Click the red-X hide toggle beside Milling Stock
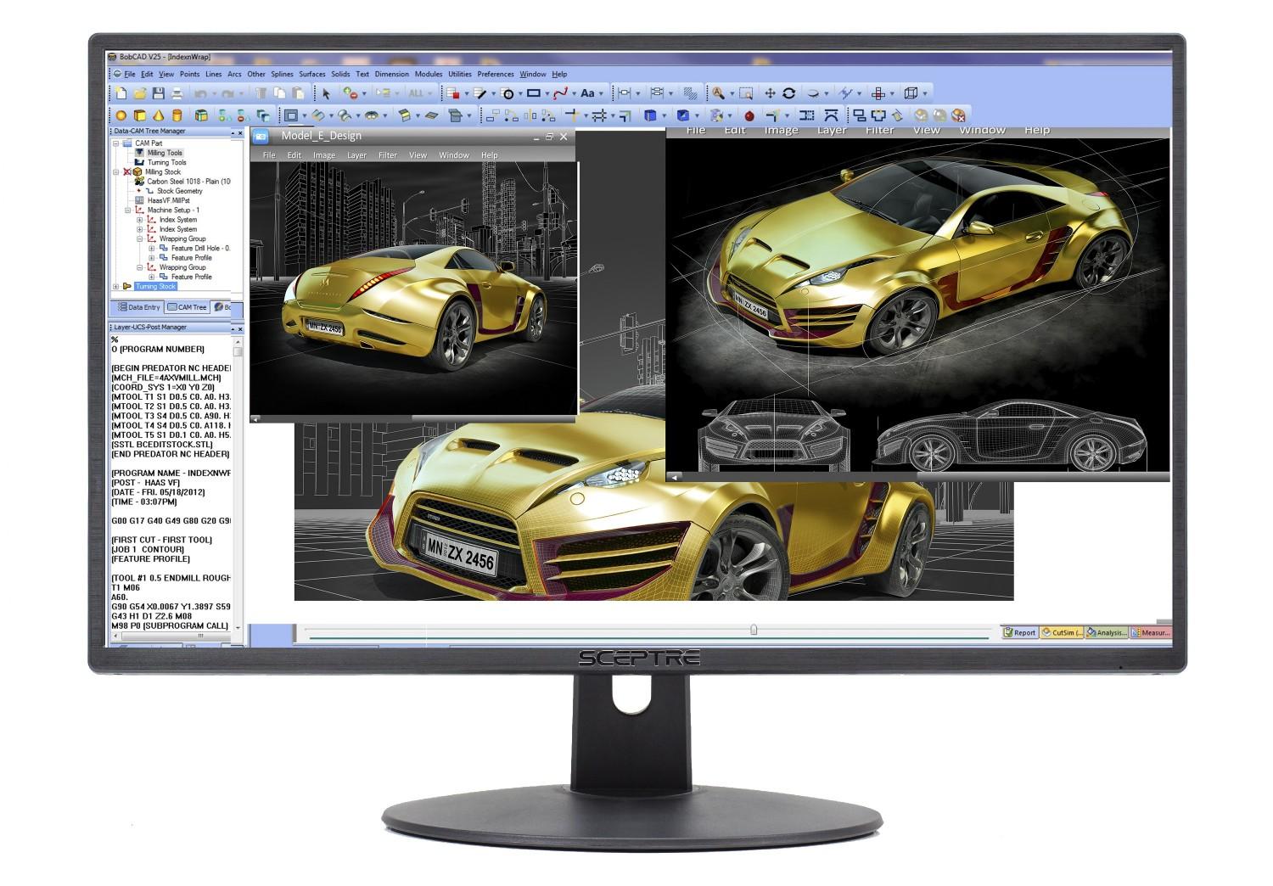The height and width of the screenshot is (886, 1273). pos(127,171)
